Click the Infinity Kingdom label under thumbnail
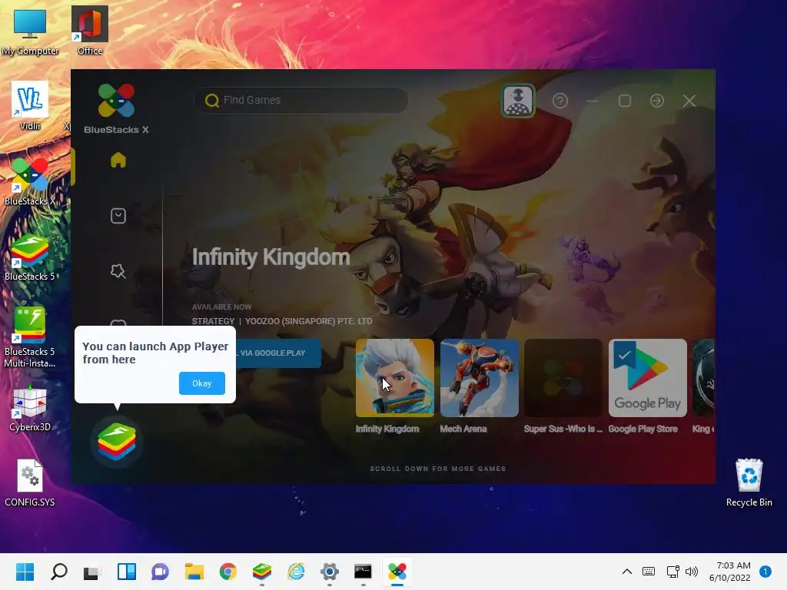The height and width of the screenshot is (590, 787). tap(387, 429)
